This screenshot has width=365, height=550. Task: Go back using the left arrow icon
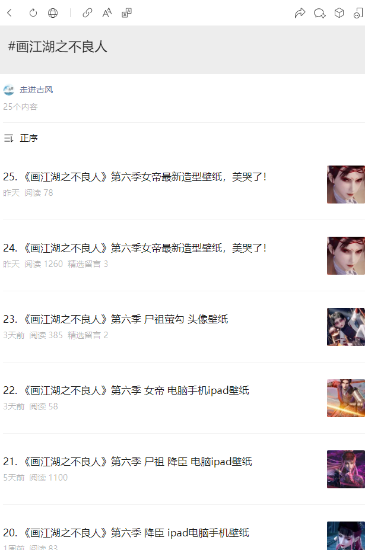click(9, 13)
